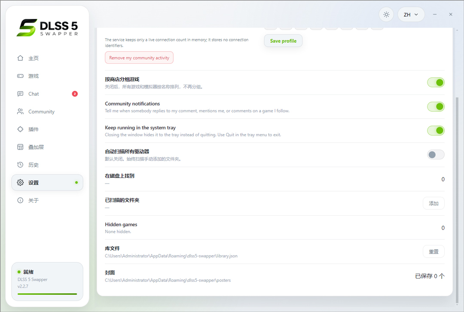Image resolution: width=464 pixels, height=312 pixels.
Task: Click the posters folder path text
Action: coord(168,280)
